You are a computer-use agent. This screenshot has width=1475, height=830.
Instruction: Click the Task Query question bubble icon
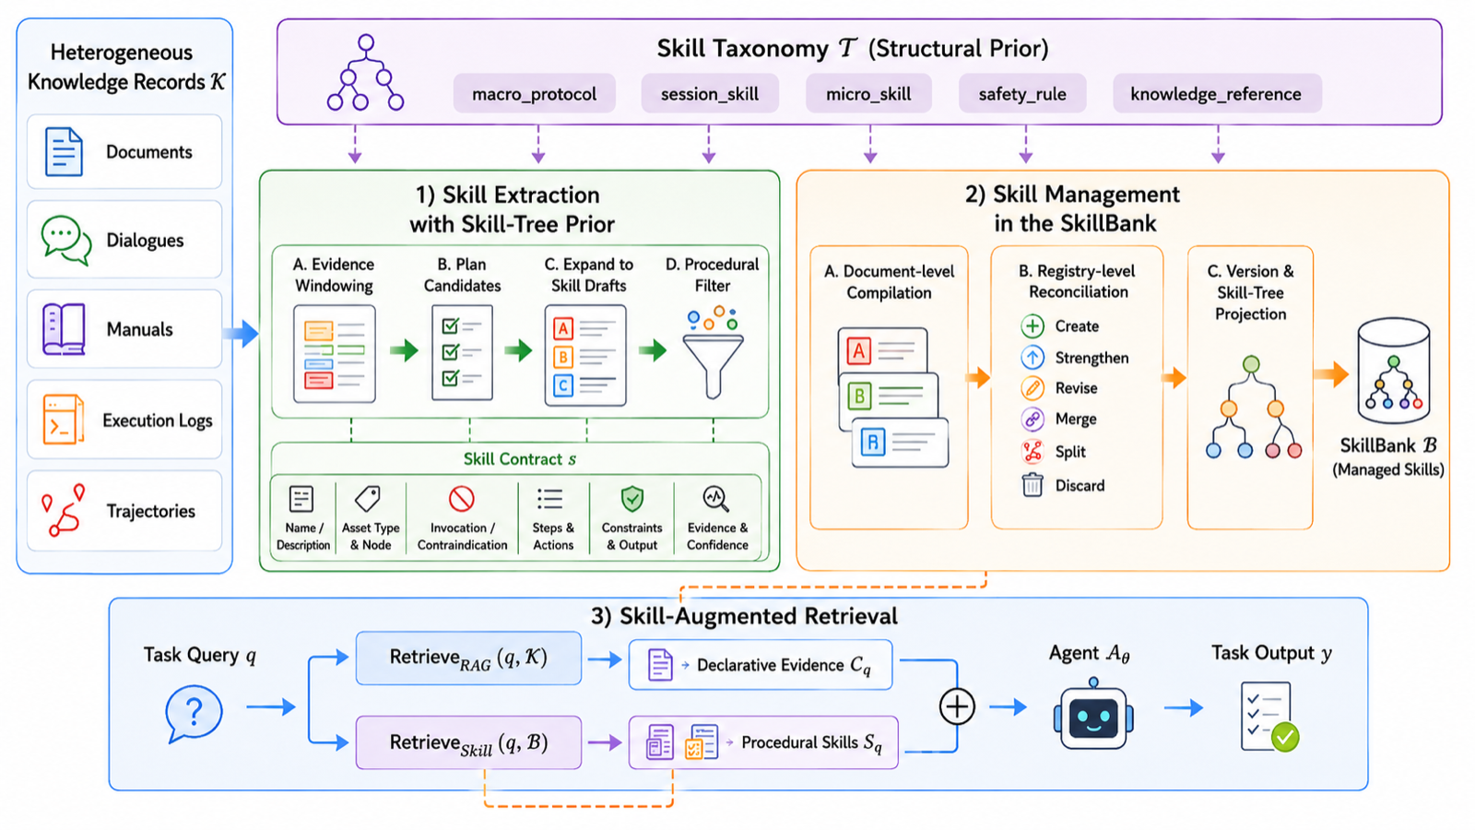(194, 714)
